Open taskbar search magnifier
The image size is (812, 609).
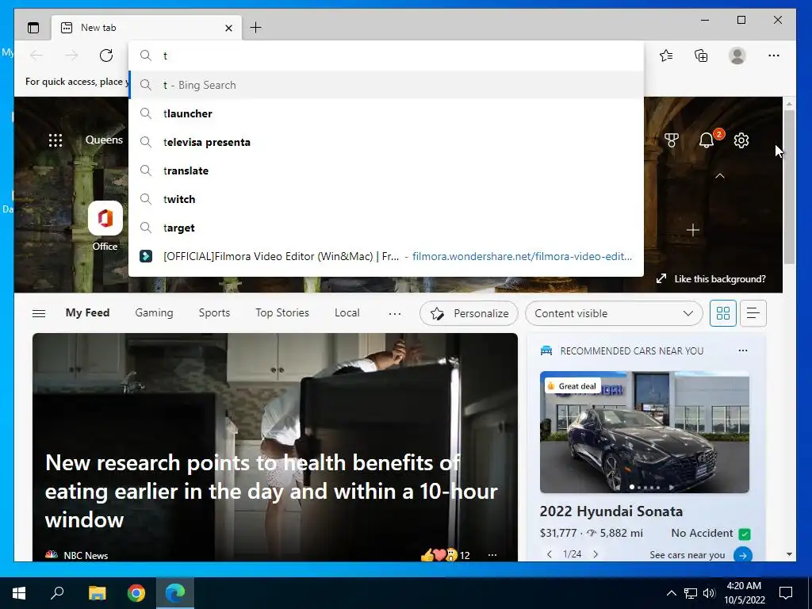[57, 593]
